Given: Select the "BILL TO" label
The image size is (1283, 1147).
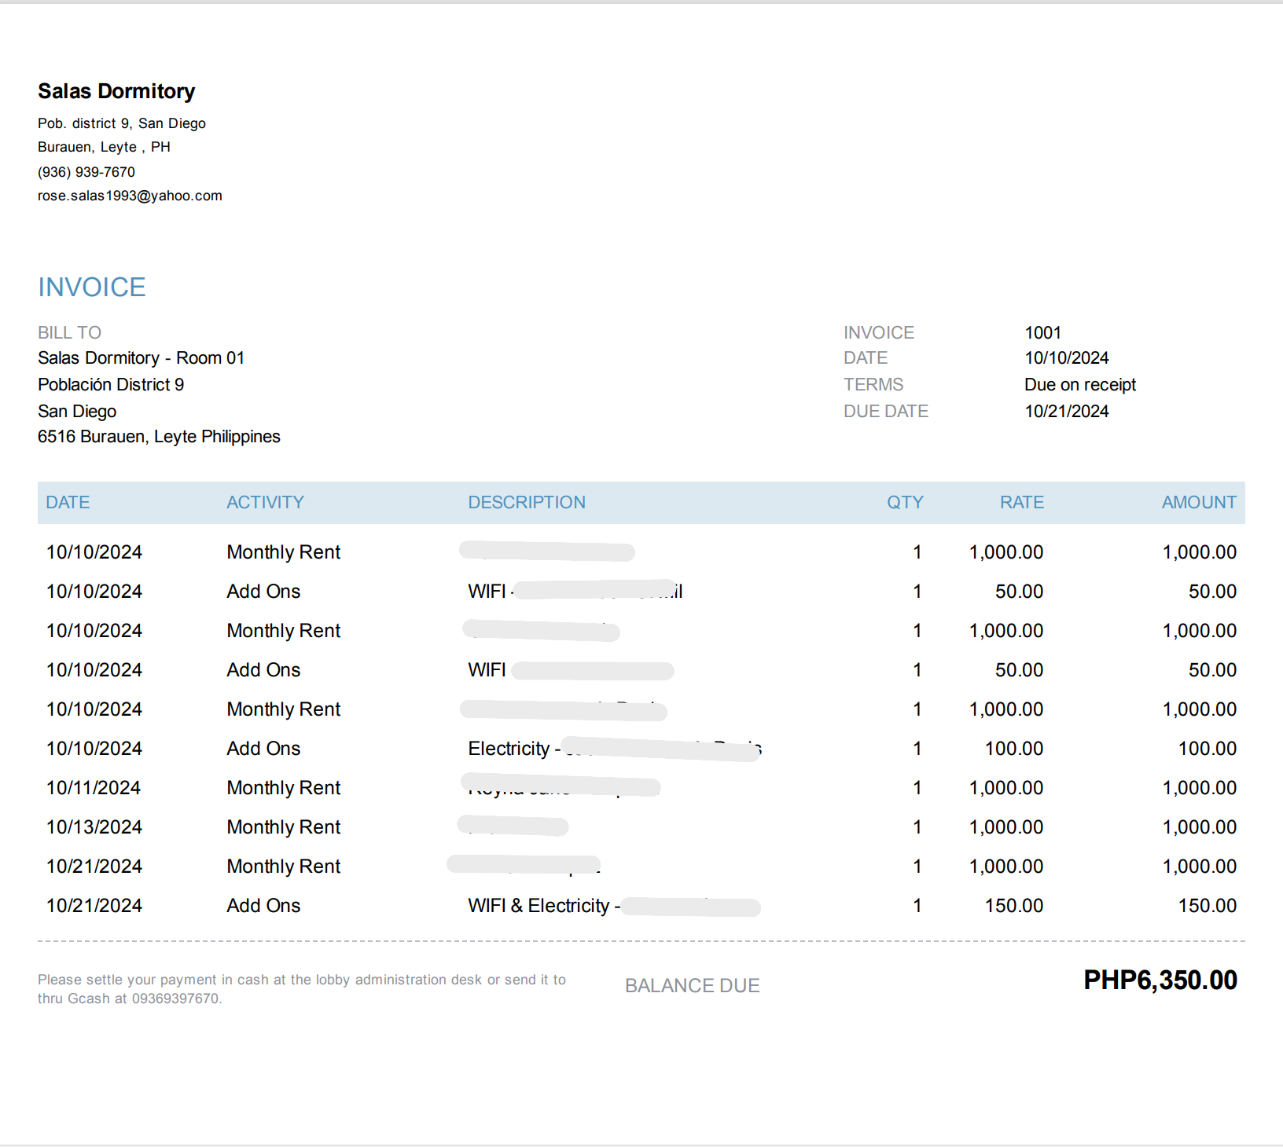Looking at the screenshot, I should pyautogui.click(x=69, y=332).
